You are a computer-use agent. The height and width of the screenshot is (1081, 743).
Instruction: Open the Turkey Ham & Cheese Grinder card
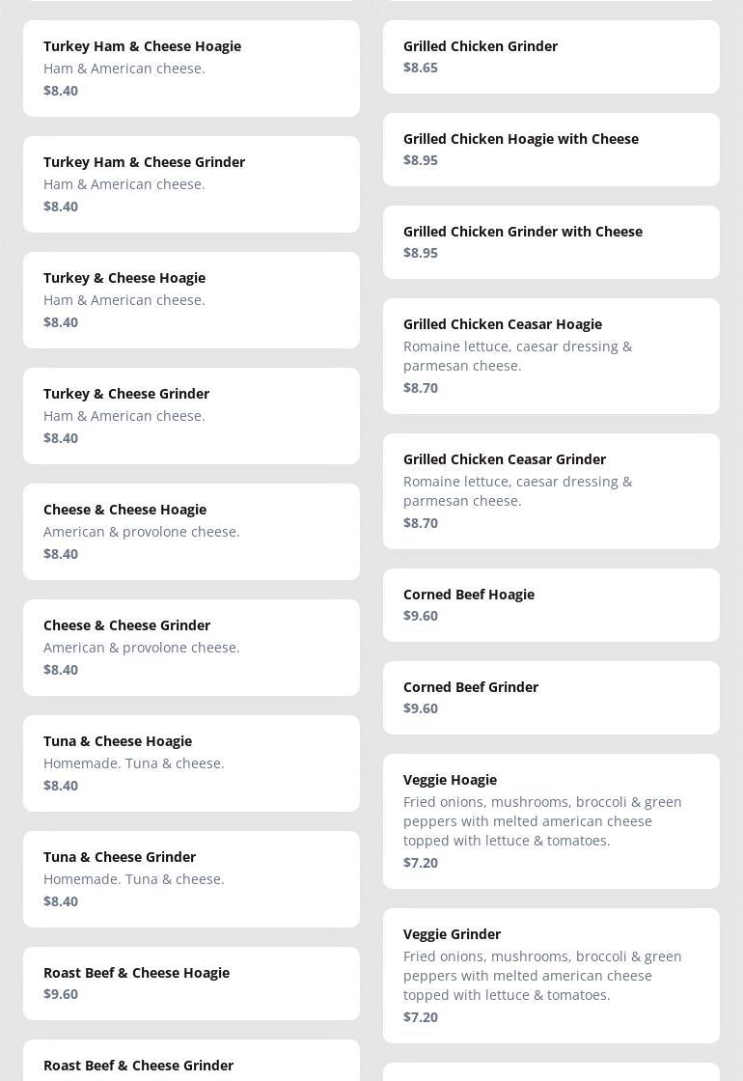(191, 184)
